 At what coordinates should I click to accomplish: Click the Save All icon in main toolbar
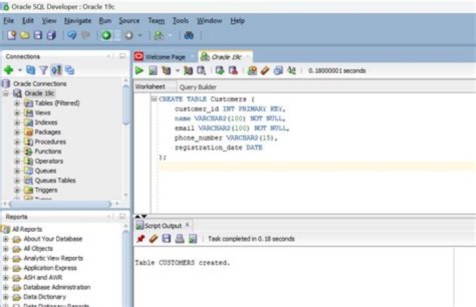tap(52, 35)
